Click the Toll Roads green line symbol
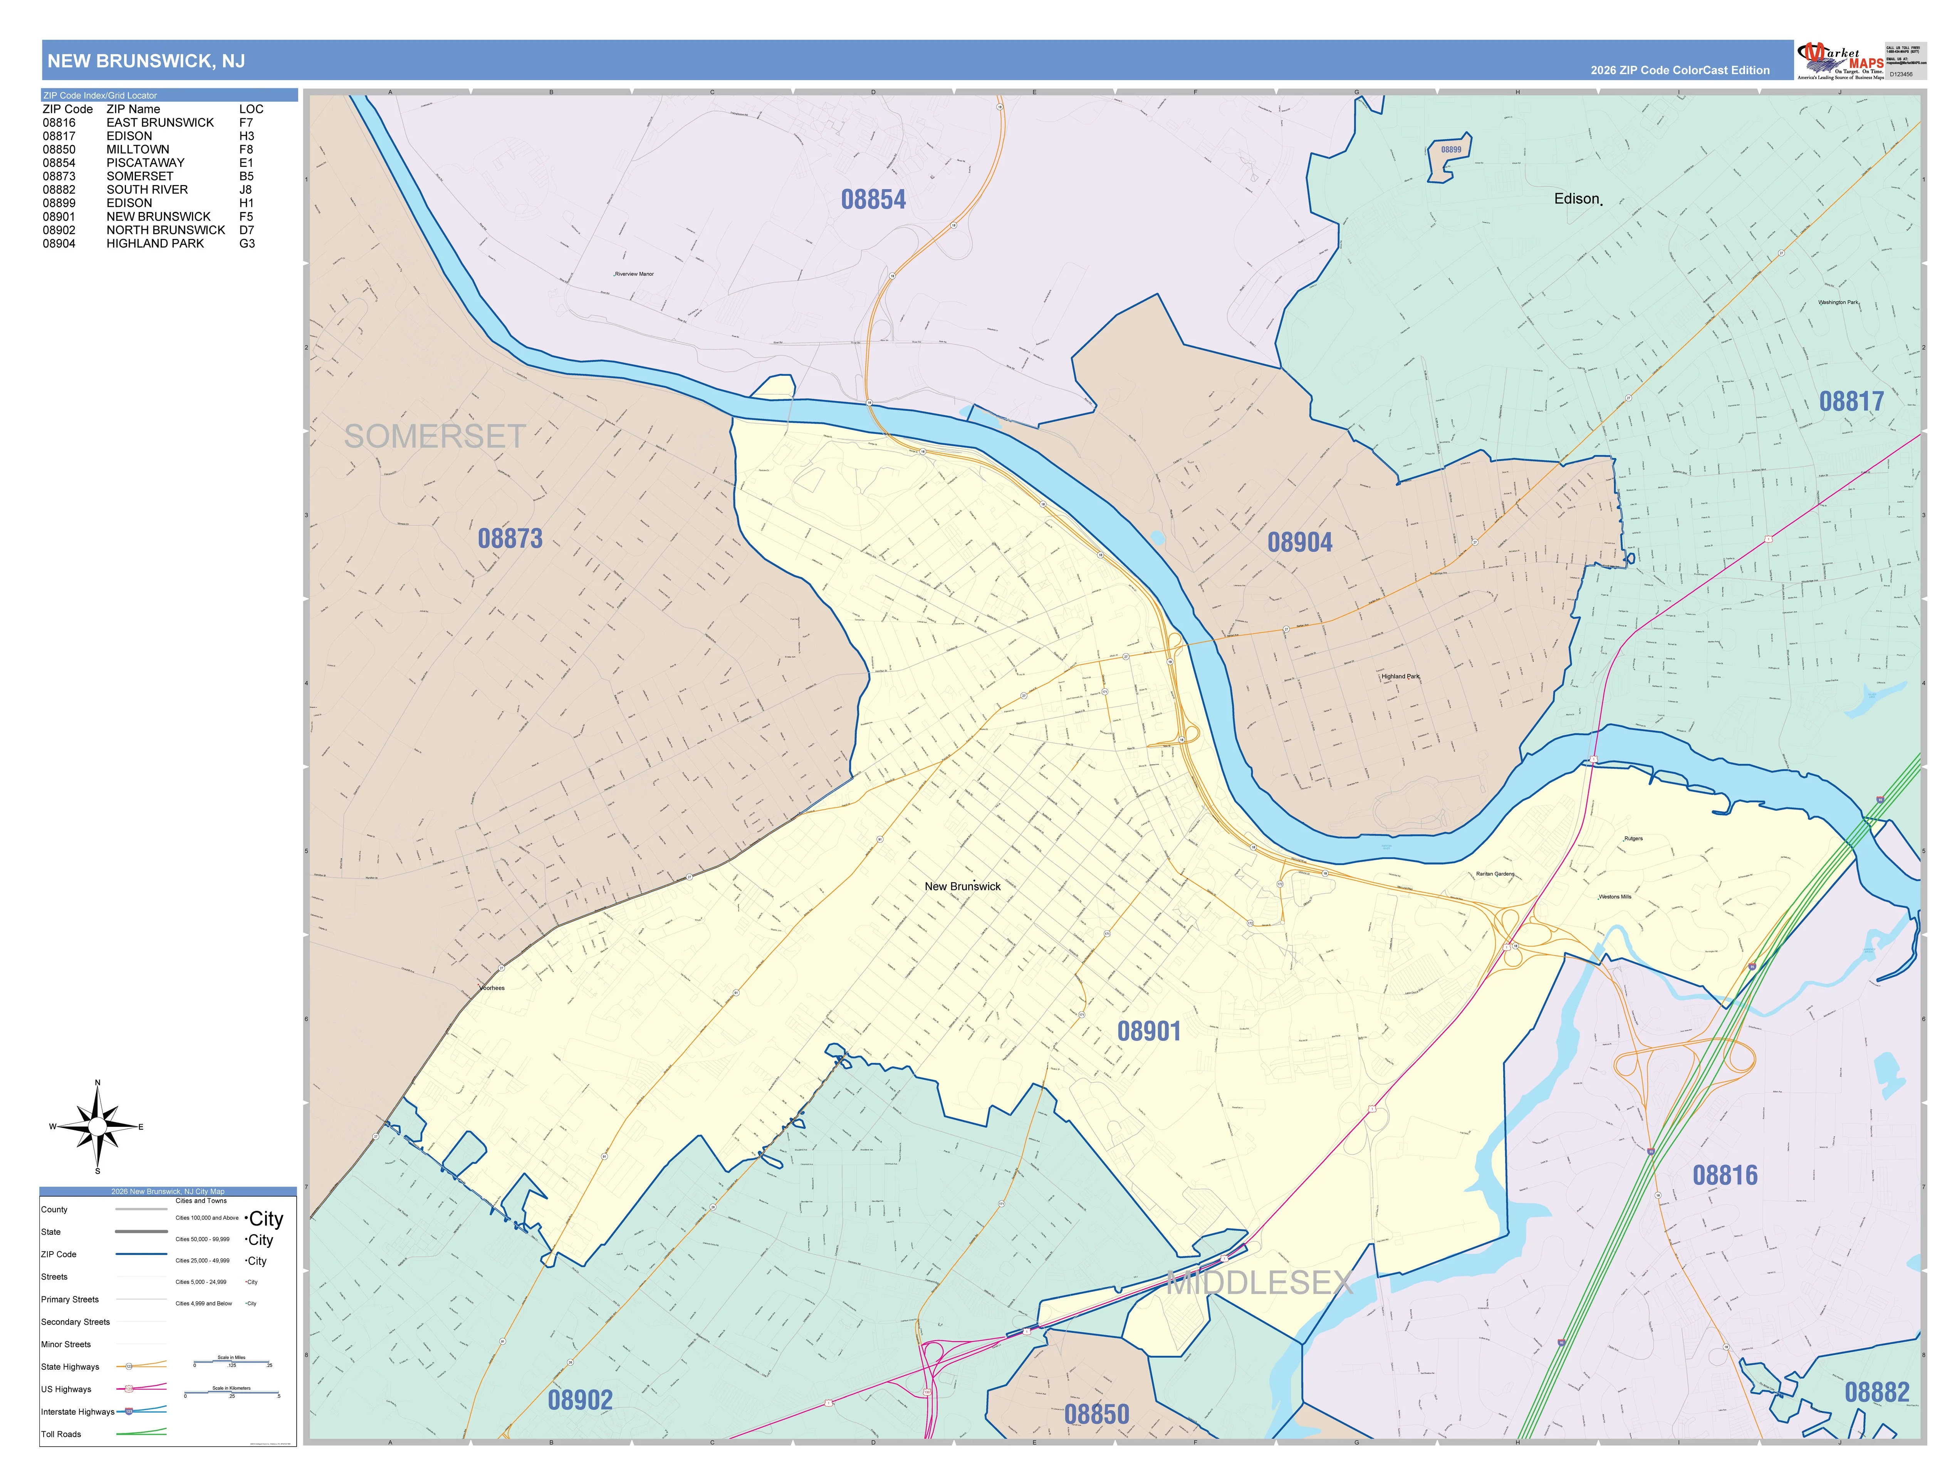1957x1476 pixels. point(141,1432)
